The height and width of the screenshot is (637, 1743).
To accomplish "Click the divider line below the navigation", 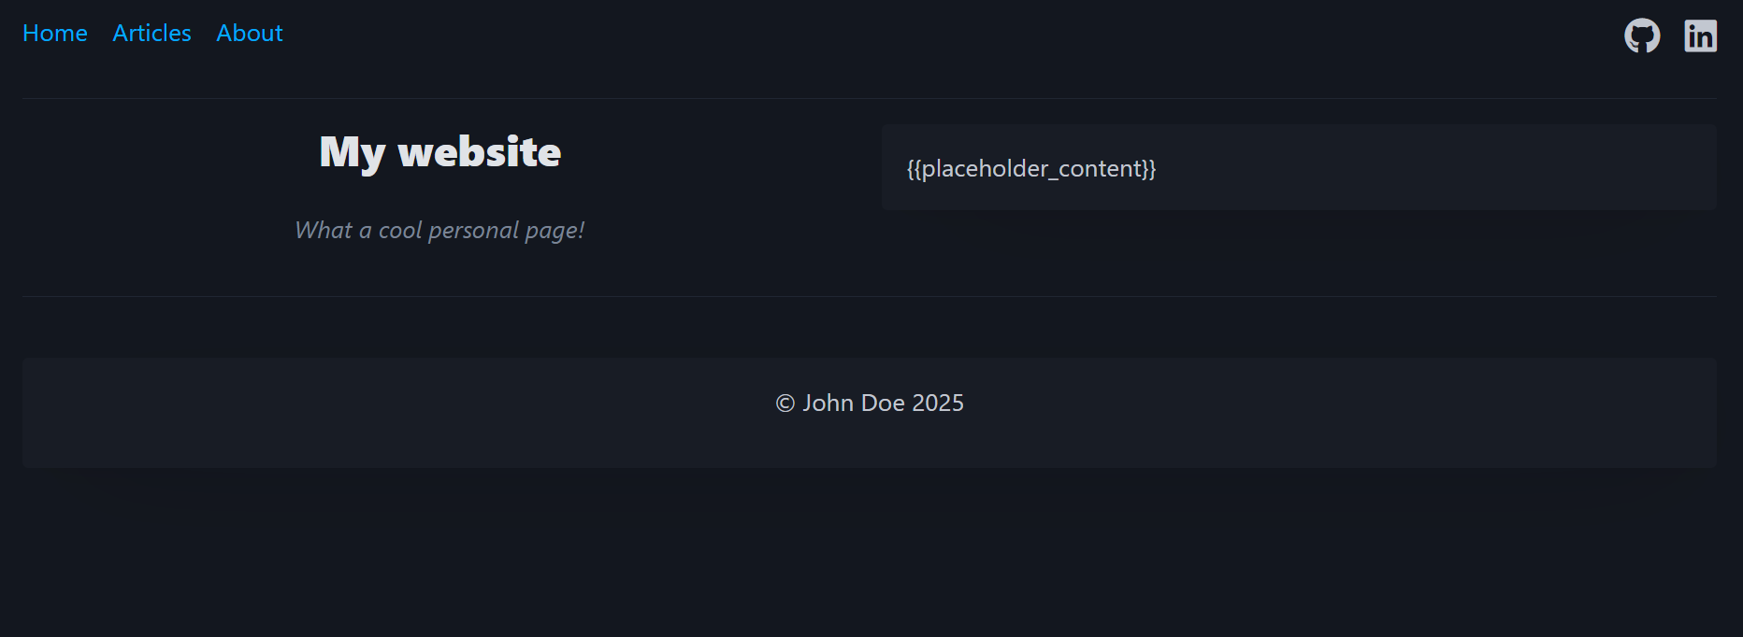I will tap(870, 98).
